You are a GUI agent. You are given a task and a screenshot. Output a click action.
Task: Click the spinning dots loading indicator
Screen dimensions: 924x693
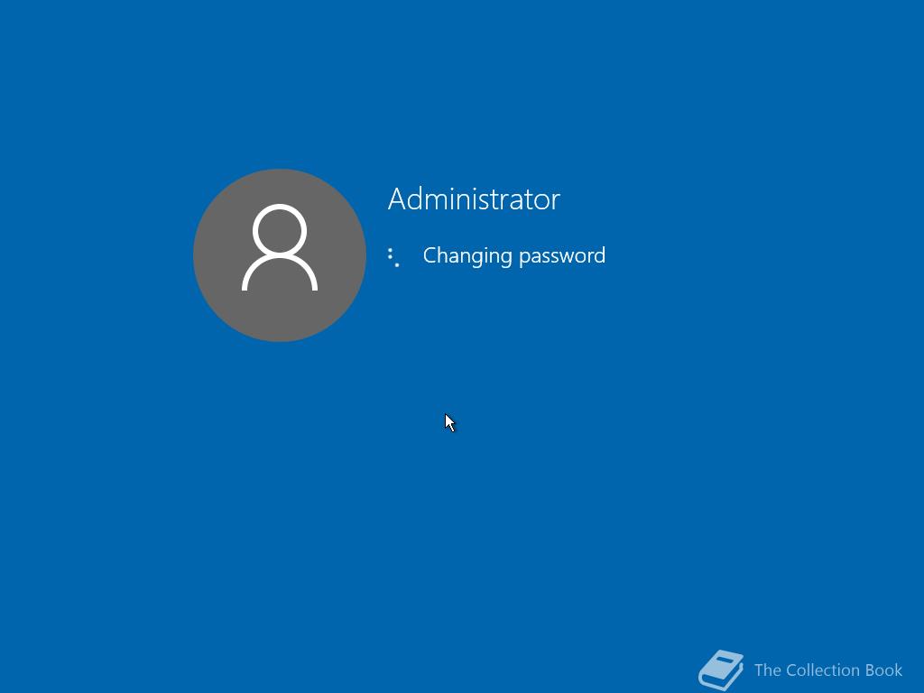tap(393, 257)
